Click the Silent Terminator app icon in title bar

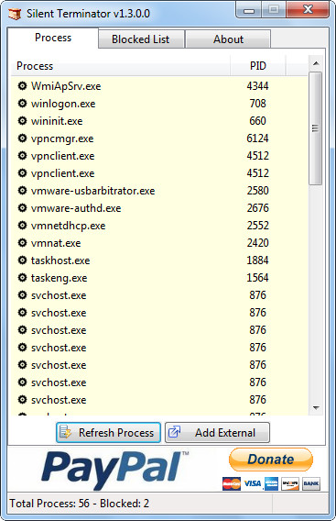[15, 14]
